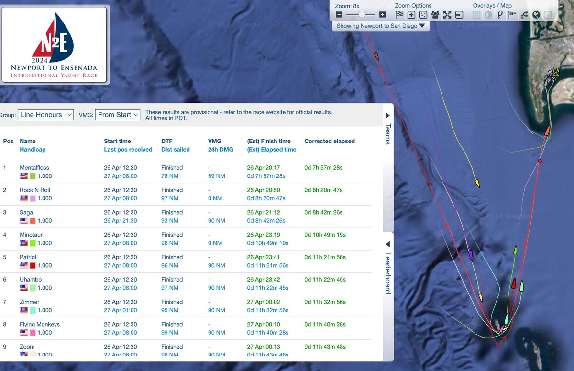Click the US flag in Rock N Roll row
This screenshot has width=574, height=371.
(x=24, y=198)
